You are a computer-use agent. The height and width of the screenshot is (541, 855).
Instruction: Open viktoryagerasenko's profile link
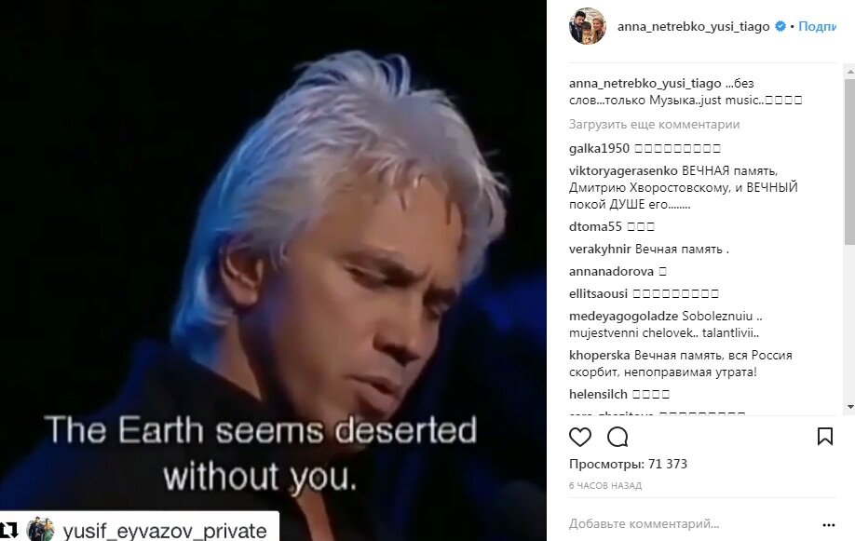(623, 170)
